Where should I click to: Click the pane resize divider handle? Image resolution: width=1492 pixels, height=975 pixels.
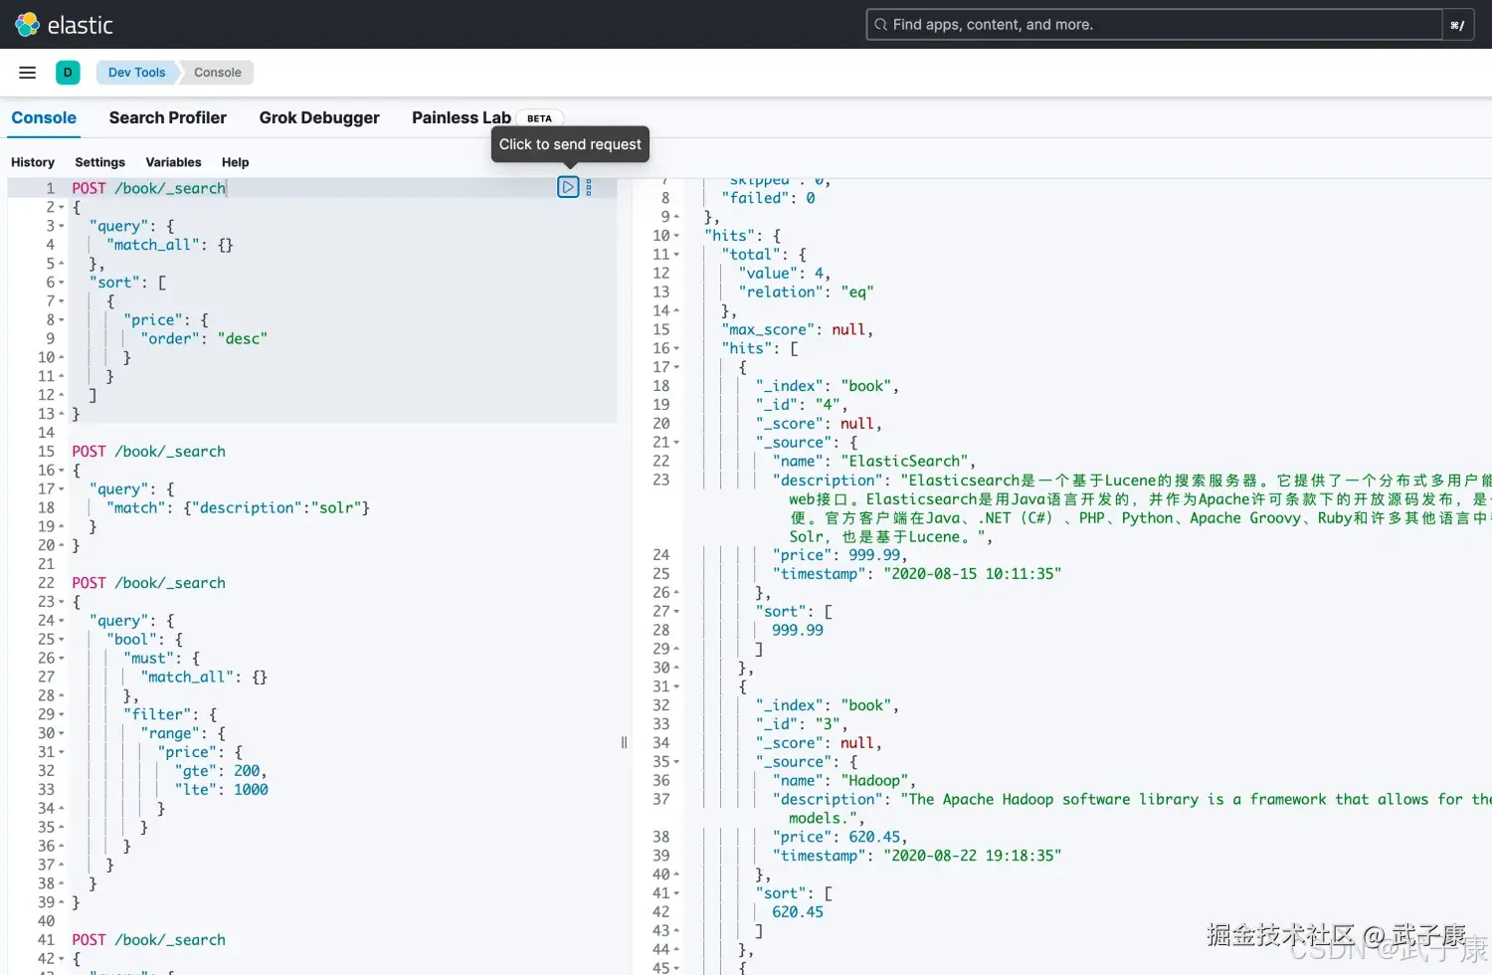(x=624, y=742)
